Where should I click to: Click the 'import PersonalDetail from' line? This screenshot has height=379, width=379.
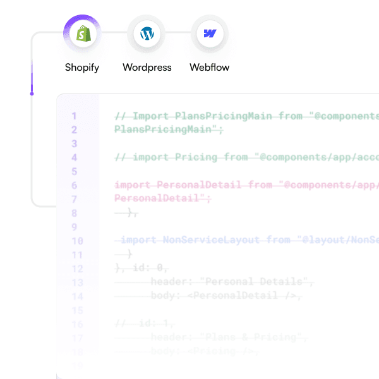pos(246,185)
